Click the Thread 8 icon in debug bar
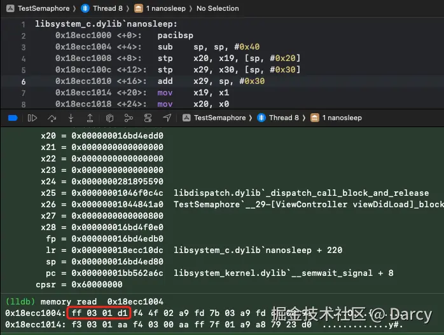 pos(261,118)
